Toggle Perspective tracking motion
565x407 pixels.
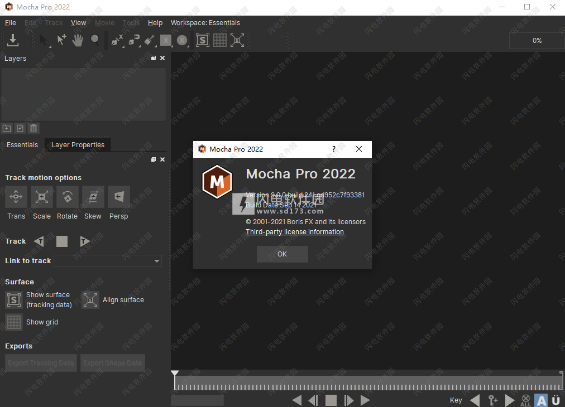tap(119, 197)
